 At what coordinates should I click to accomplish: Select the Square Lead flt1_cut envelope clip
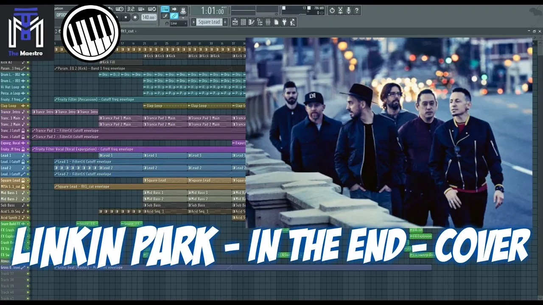coord(150,186)
